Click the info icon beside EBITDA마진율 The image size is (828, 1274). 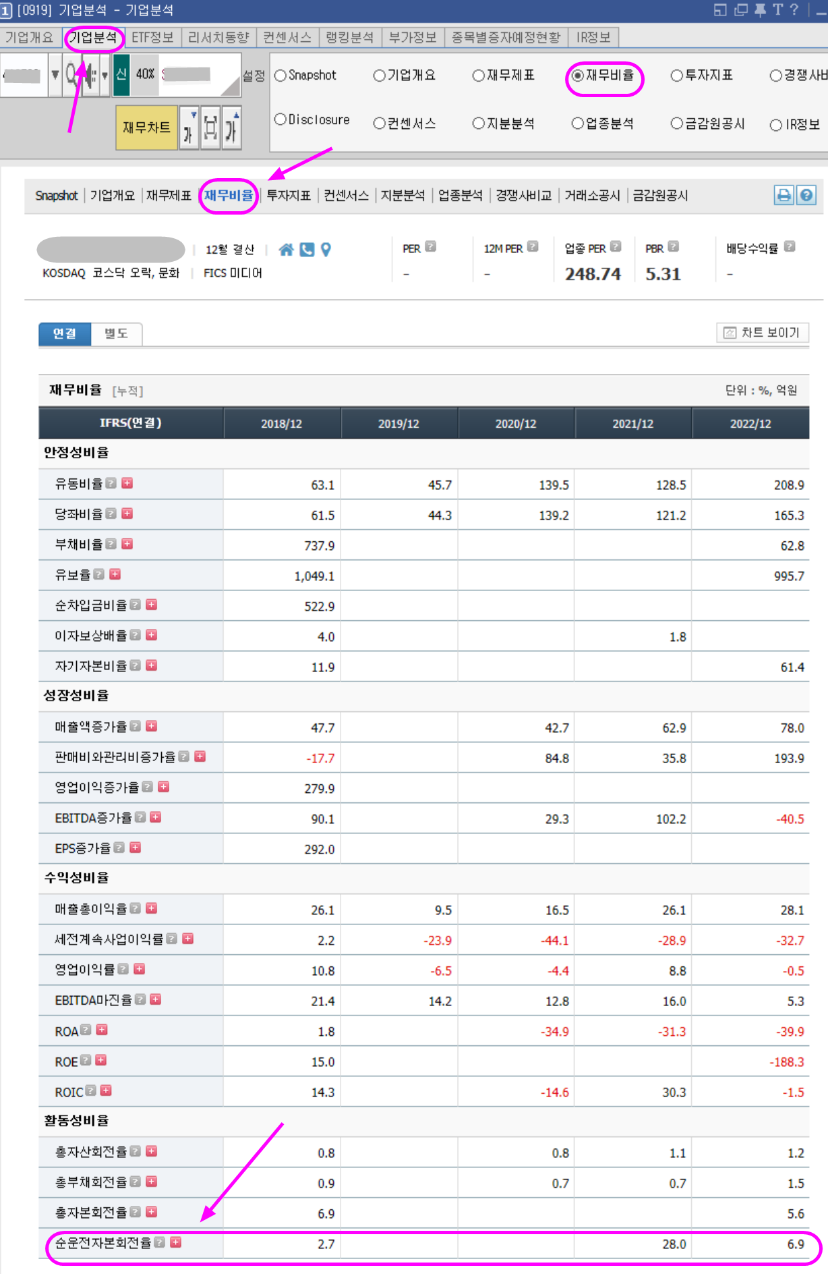(x=140, y=999)
